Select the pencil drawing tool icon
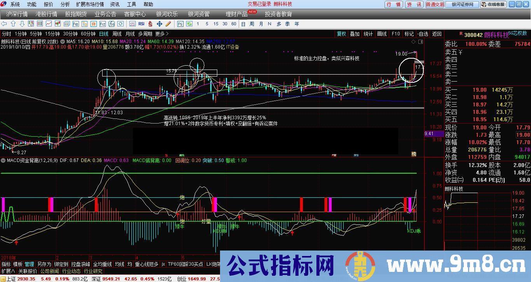The image size is (531, 282). (168, 24)
